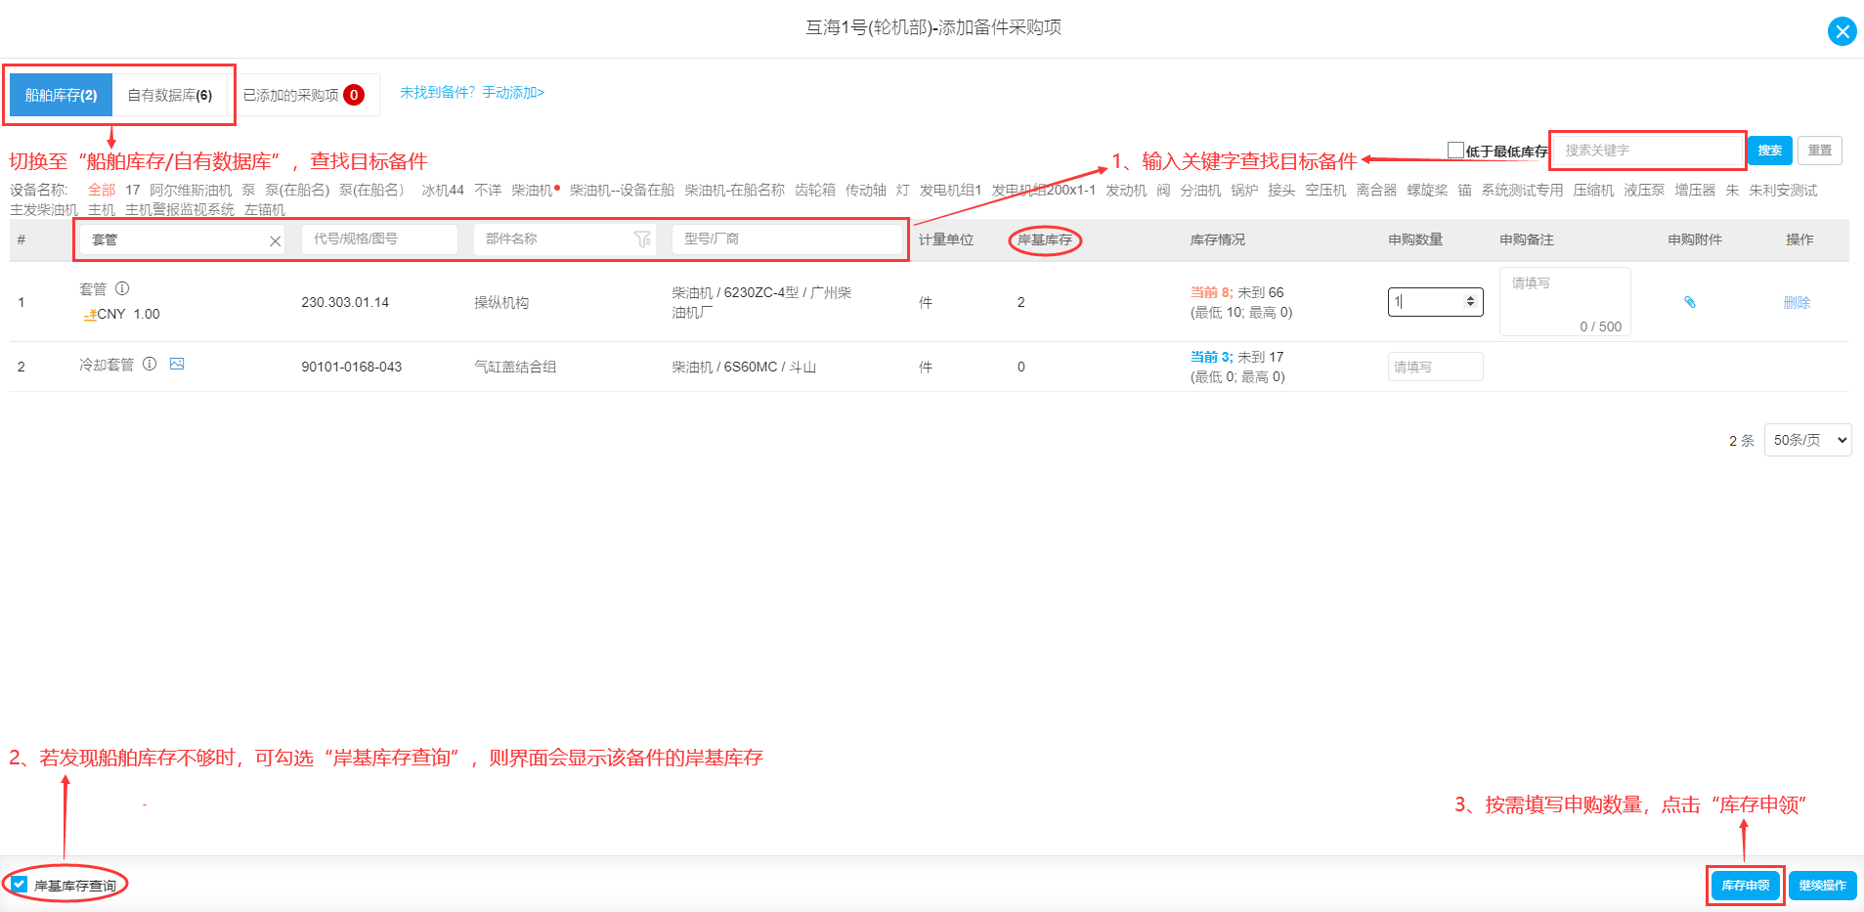This screenshot has height=912, width=1864.
Task: Click the 搜索关键字 search field
Action: click(1647, 151)
